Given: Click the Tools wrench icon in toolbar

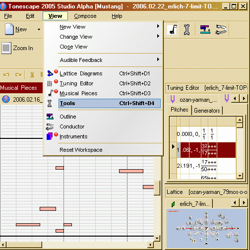Looking at the screenshot, I should pos(187,30).
